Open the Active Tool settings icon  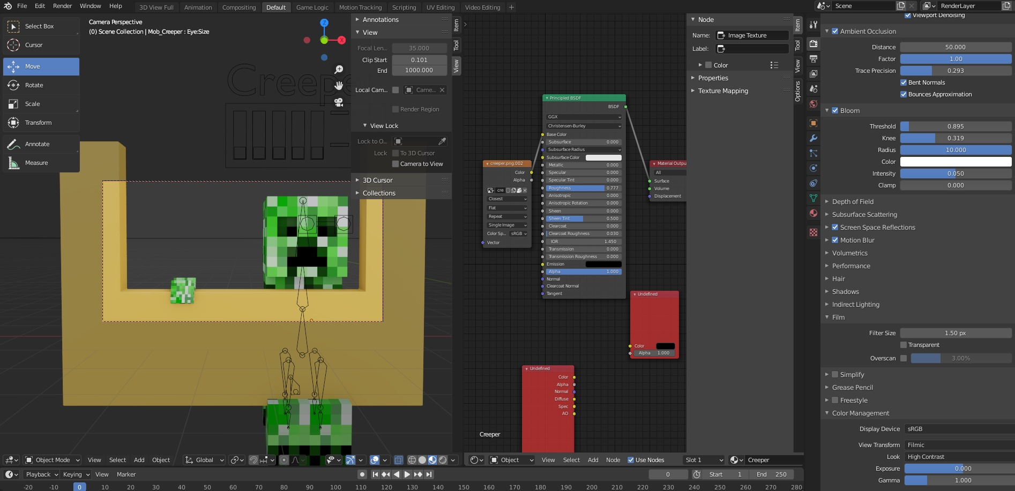click(x=814, y=25)
